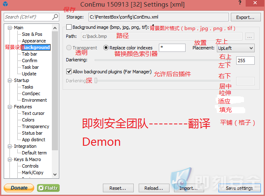Click the browse (...) button for Path
The image size is (265, 196).
[250, 36]
